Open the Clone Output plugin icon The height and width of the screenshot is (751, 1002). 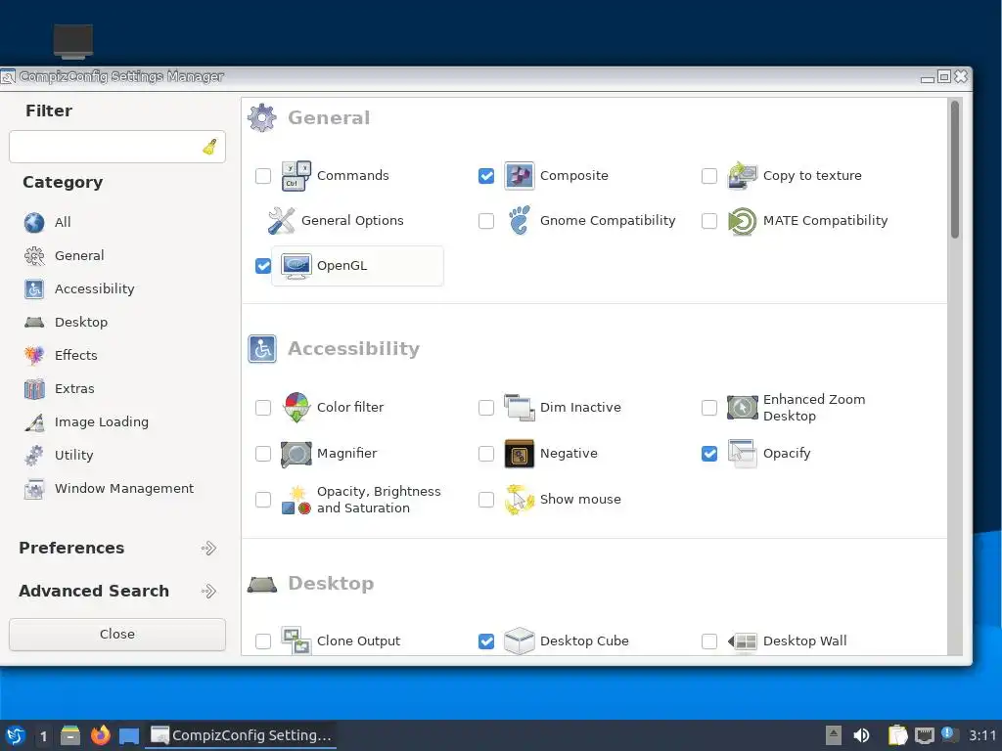pyautogui.click(x=296, y=641)
